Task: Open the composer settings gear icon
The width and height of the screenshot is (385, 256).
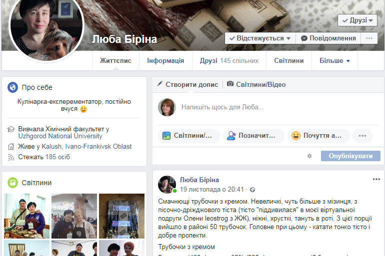Action: point(309,156)
